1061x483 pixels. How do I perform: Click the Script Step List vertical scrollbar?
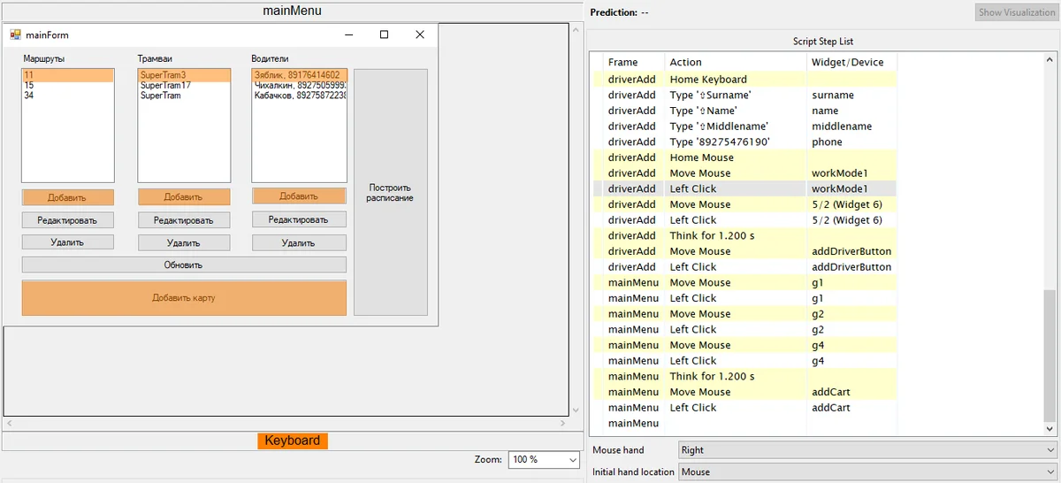click(x=1050, y=354)
